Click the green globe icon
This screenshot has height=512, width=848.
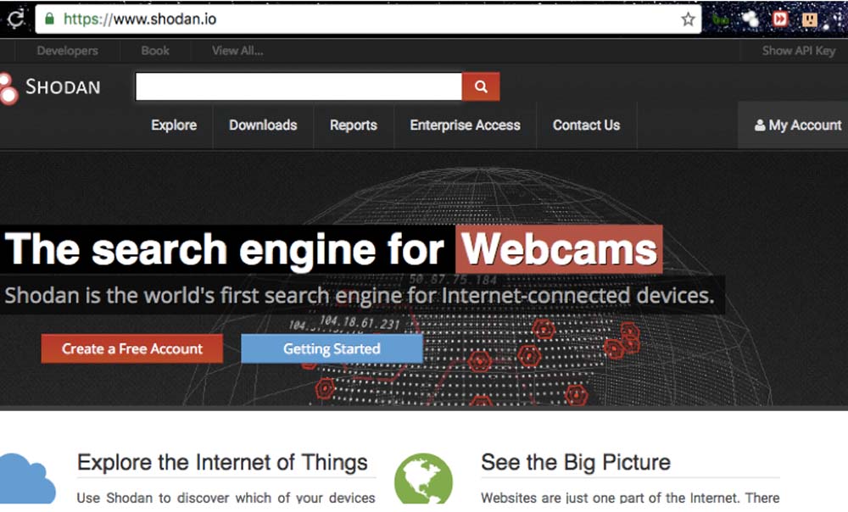coord(423,479)
